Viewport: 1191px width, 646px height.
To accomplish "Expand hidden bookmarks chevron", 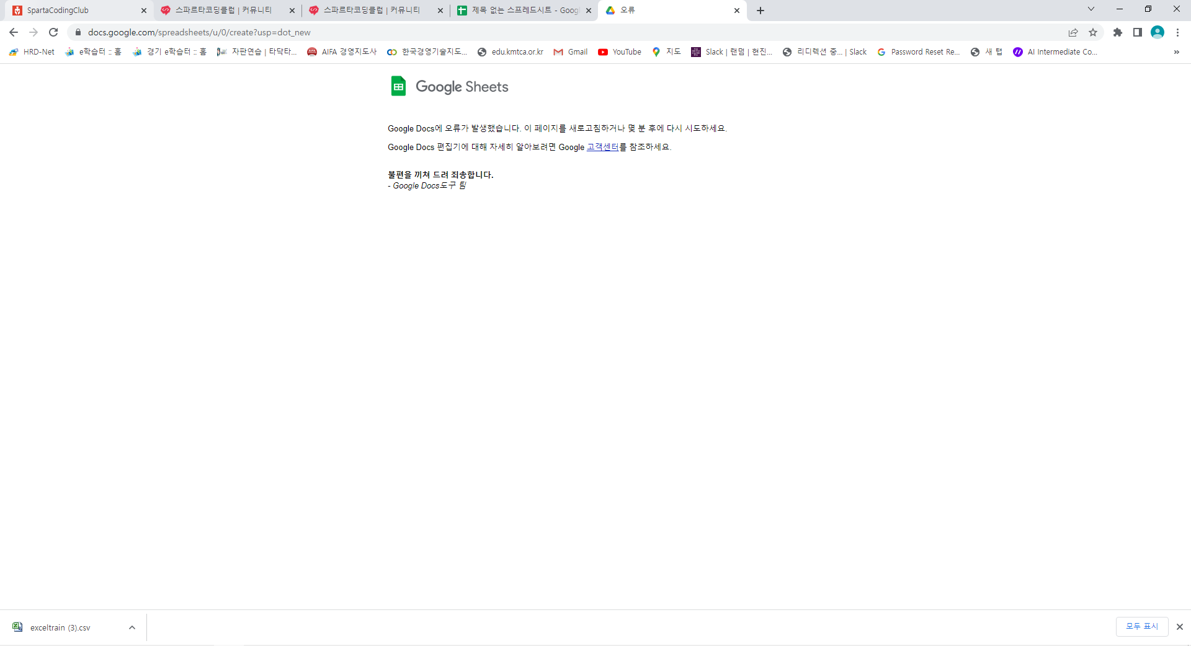I will point(1176,52).
